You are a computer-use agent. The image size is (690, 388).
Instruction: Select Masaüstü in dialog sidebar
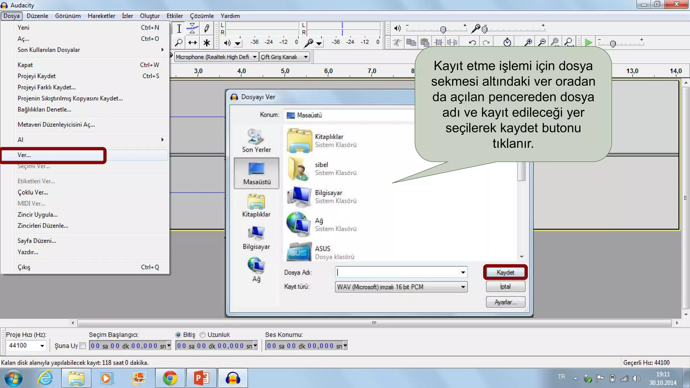[256, 173]
